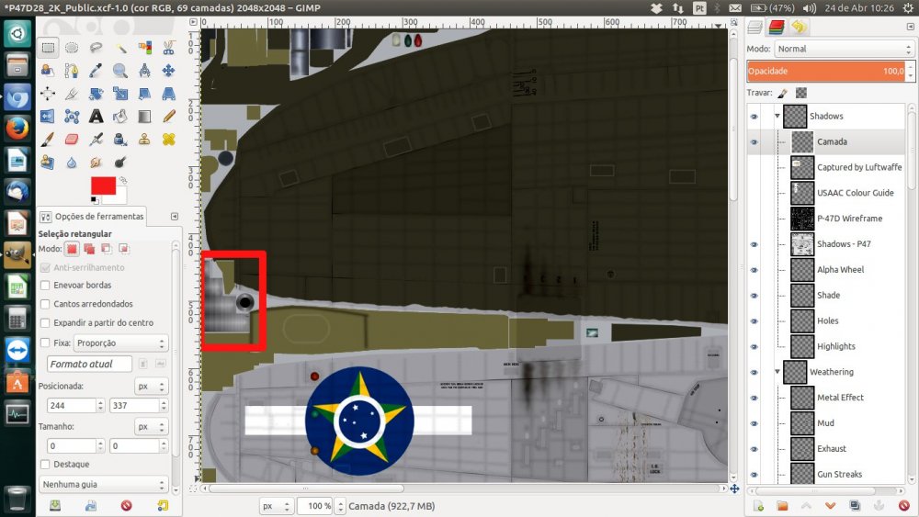Click the duplicate layer icon
Image resolution: width=919 pixels, height=517 pixels.
[855, 505]
